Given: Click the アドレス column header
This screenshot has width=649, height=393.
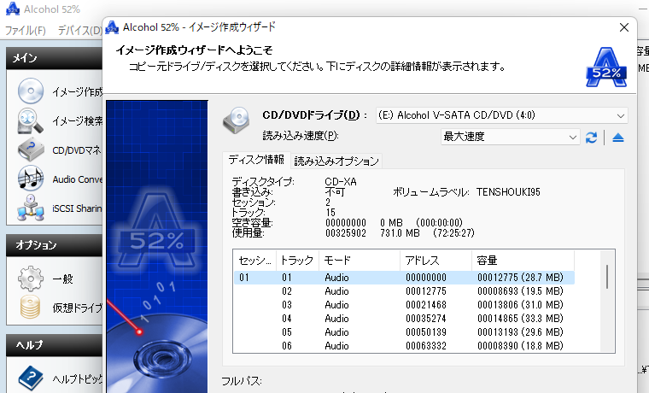Looking at the screenshot, I should click(x=434, y=260).
